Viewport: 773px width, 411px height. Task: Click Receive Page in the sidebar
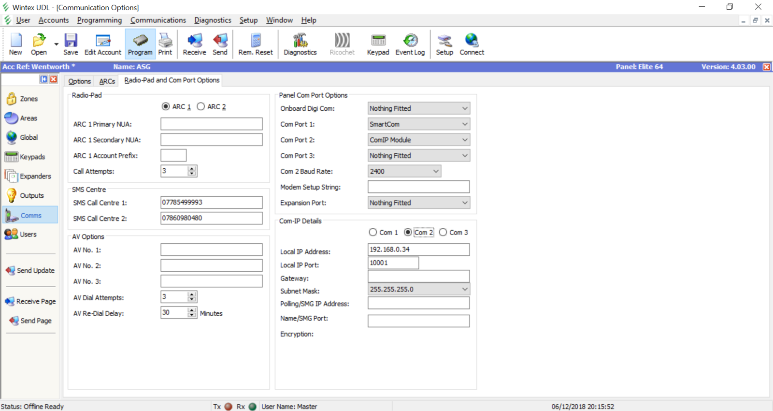tap(36, 301)
